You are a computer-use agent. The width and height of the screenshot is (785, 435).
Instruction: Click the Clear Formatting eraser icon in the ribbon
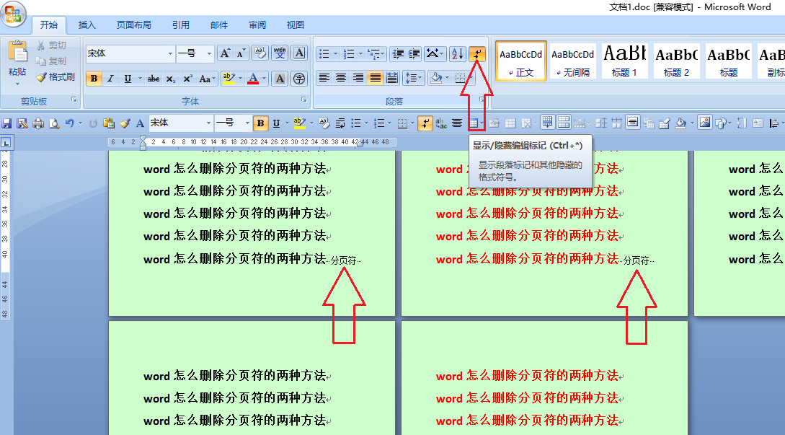(x=260, y=53)
